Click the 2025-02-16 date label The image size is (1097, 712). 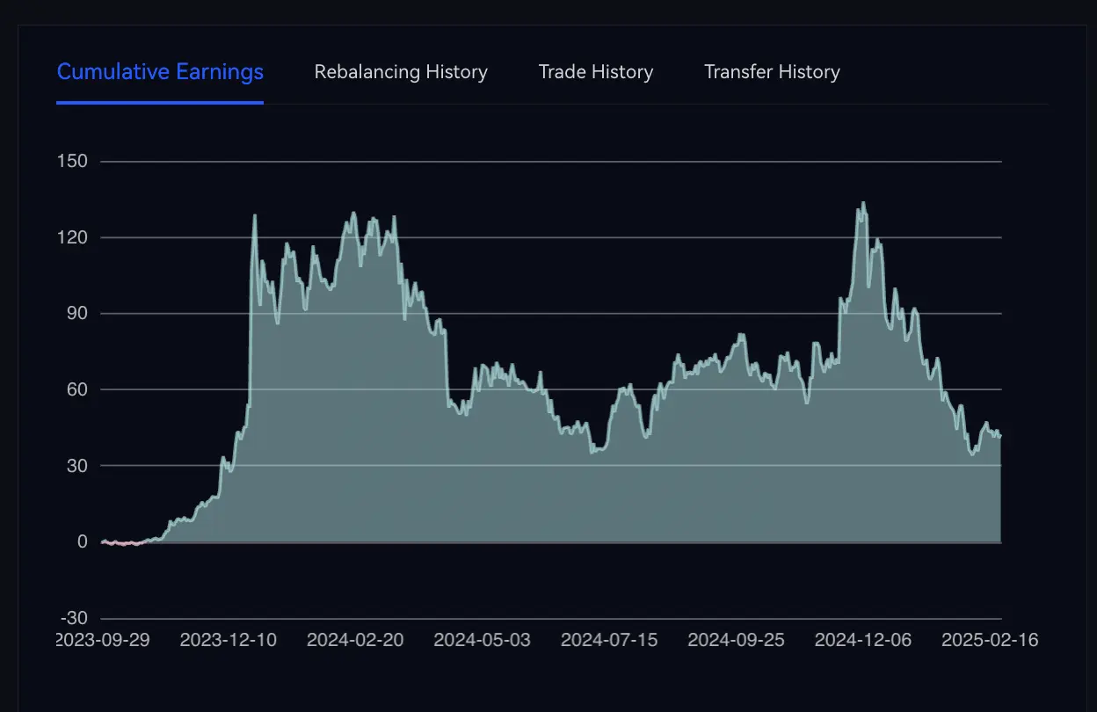point(990,640)
